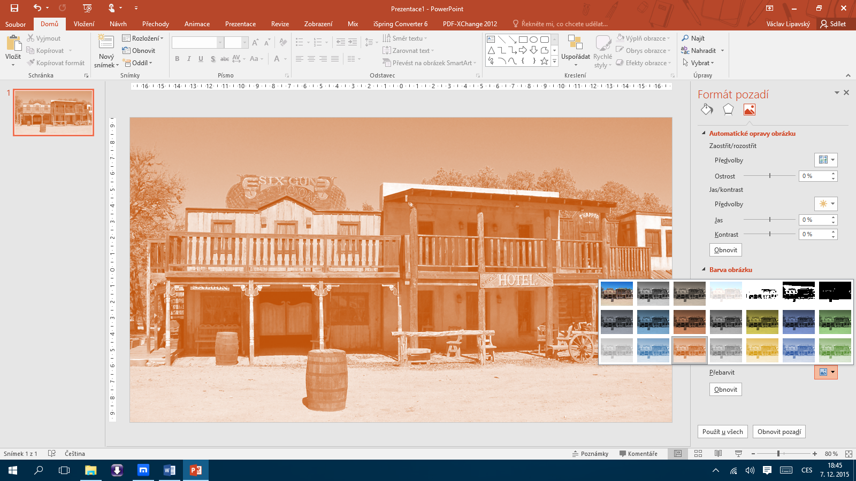Undo the last action

(x=37, y=8)
